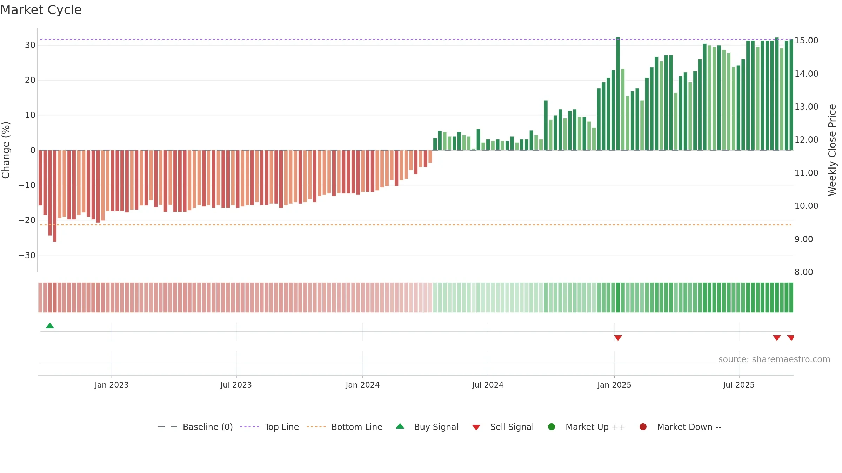Click the −20 change axis label
This screenshot has width=842, height=473.
pyautogui.click(x=27, y=220)
